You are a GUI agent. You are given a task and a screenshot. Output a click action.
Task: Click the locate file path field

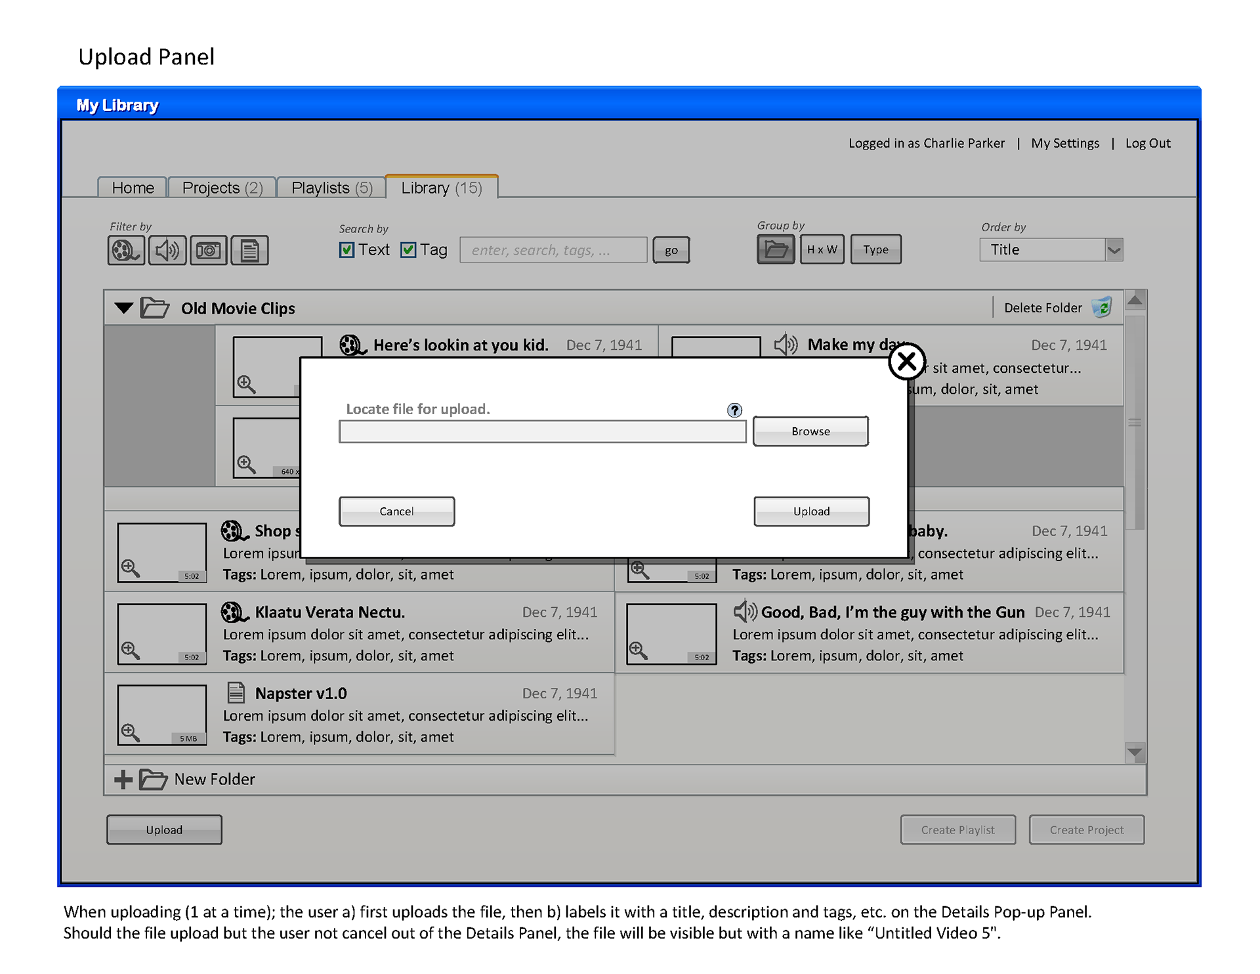coord(542,431)
